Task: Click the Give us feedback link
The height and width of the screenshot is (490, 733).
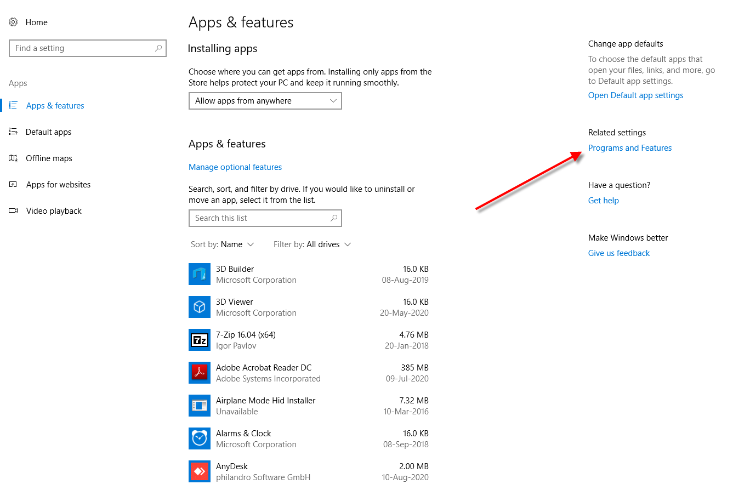Action: [x=619, y=253]
